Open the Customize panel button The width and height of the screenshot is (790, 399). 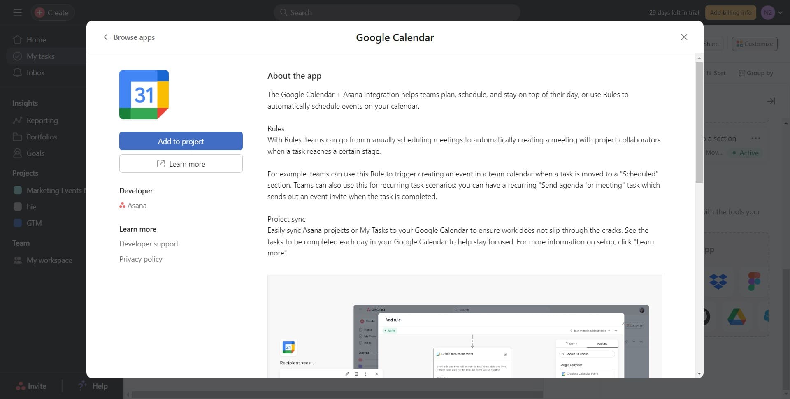754,44
